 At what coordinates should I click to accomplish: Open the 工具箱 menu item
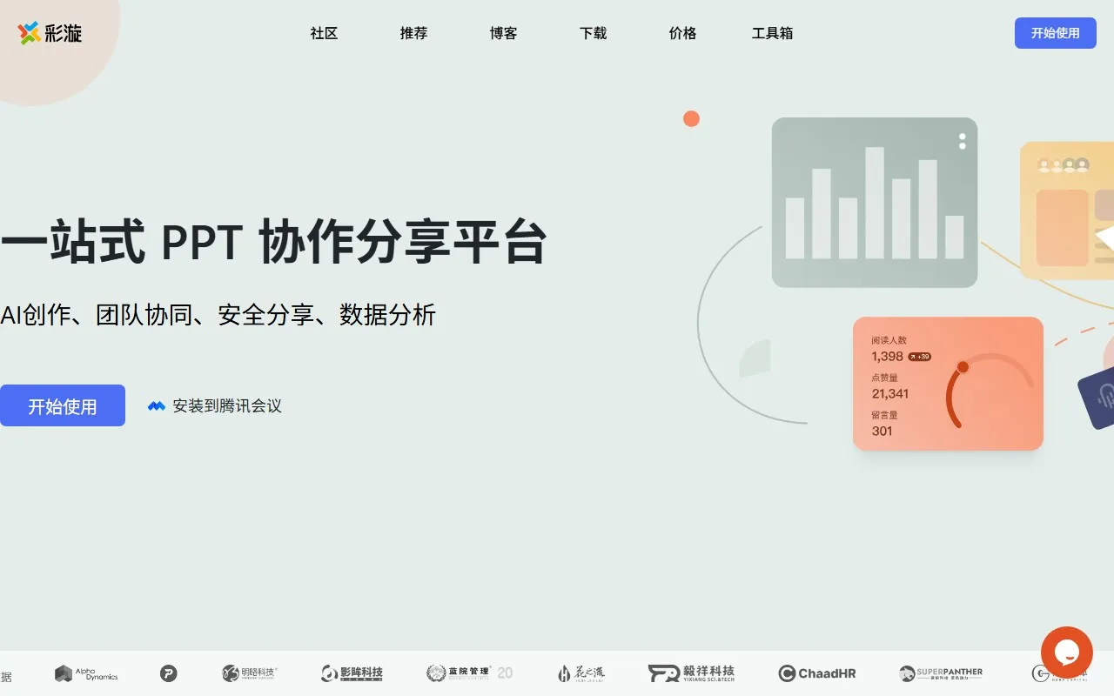coord(772,33)
